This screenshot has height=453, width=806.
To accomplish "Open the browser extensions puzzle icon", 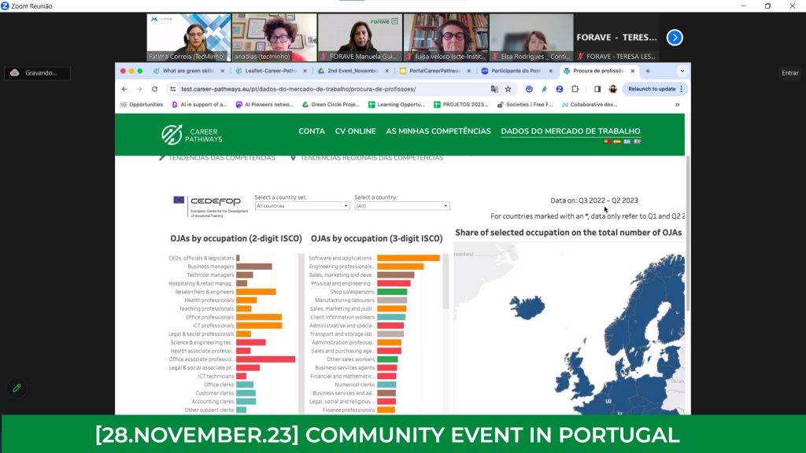I will tap(575, 89).
